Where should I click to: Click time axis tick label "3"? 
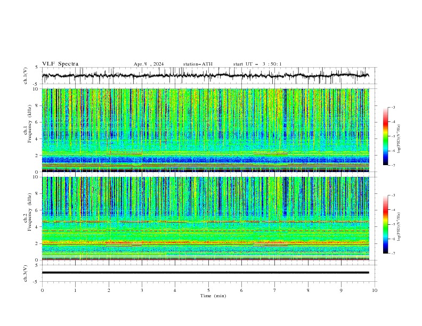pos(142,290)
